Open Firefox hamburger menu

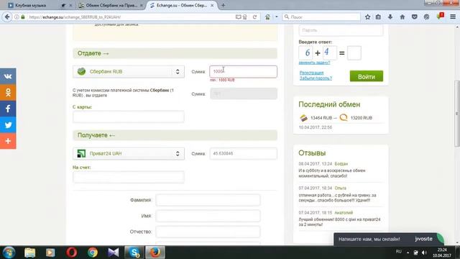pos(453,17)
